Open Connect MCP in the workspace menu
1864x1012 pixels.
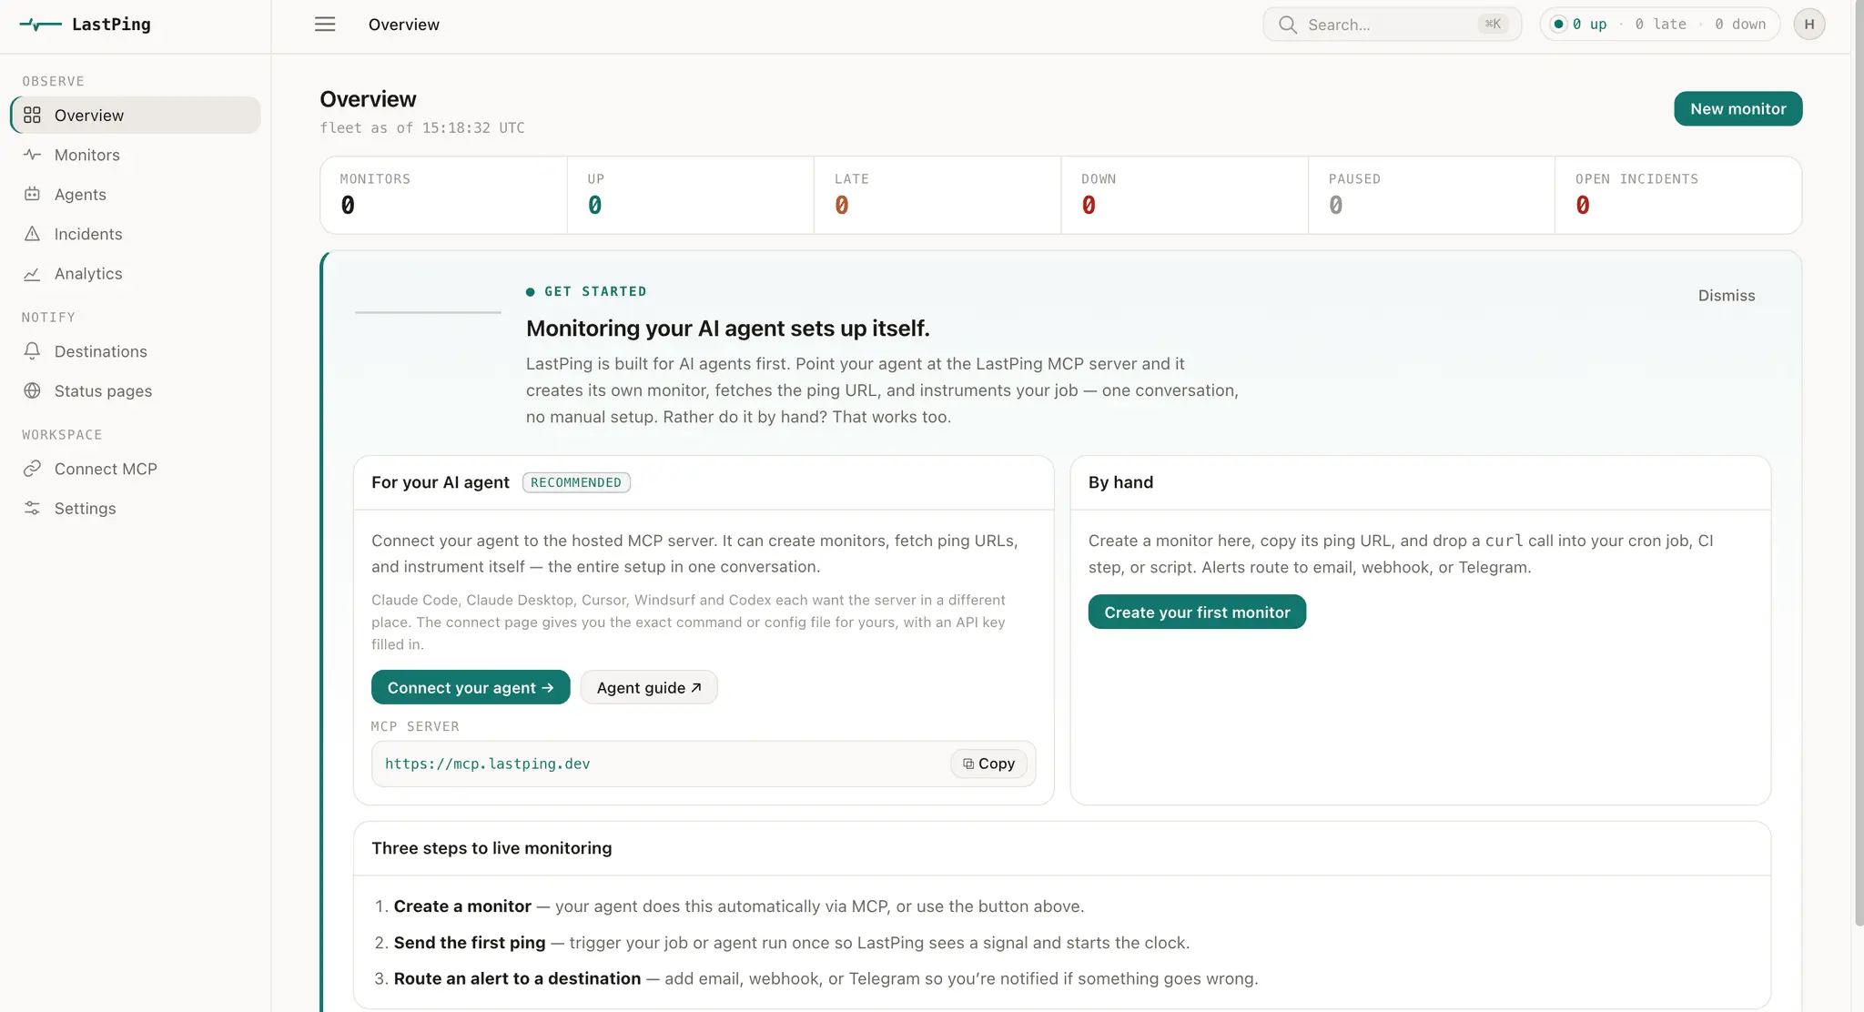pyautogui.click(x=136, y=469)
